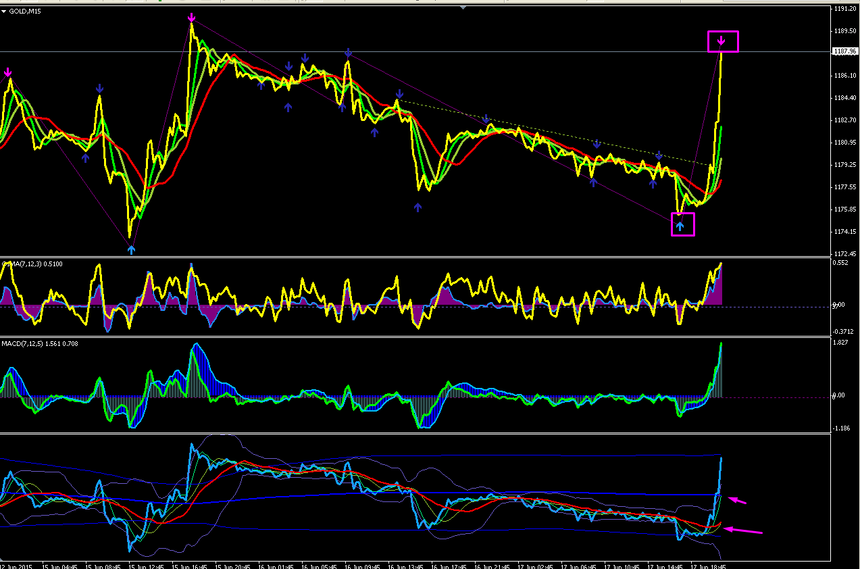The height and width of the screenshot is (569, 860).
Task: Select the GOLD,M15 chart title label
Action: 24,11
